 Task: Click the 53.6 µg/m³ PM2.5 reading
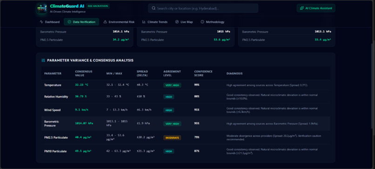tap(222, 39)
